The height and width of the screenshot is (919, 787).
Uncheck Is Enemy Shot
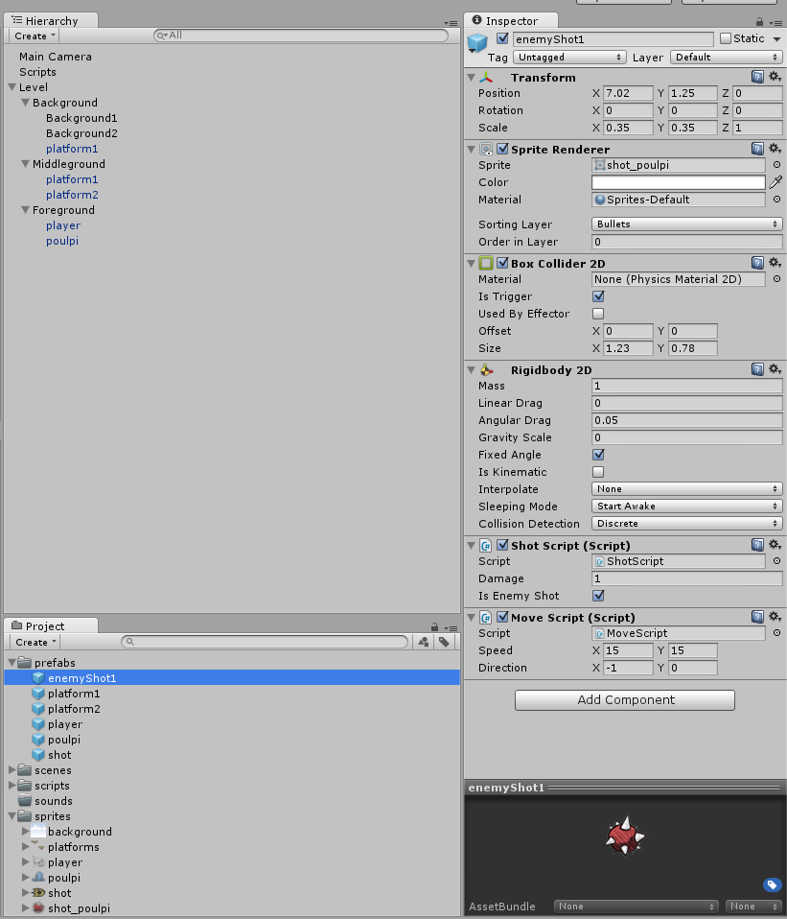598,596
